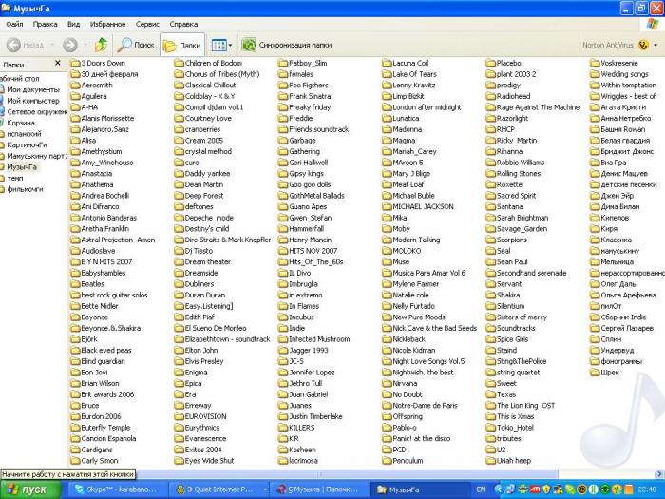
Task: Select the Björk folder icon
Action: pos(75,339)
